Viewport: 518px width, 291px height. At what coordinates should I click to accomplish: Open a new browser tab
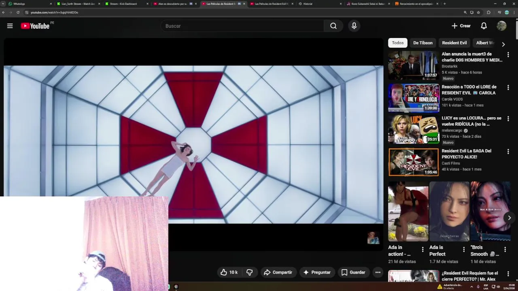click(x=444, y=4)
